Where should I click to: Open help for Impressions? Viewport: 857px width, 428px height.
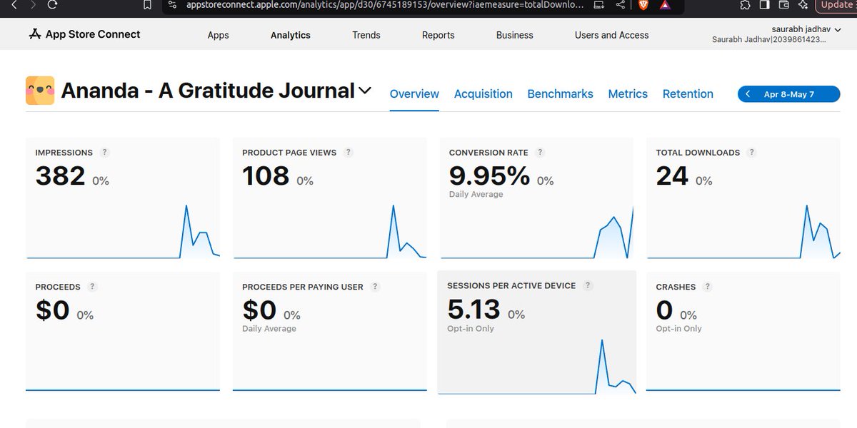[x=105, y=152]
